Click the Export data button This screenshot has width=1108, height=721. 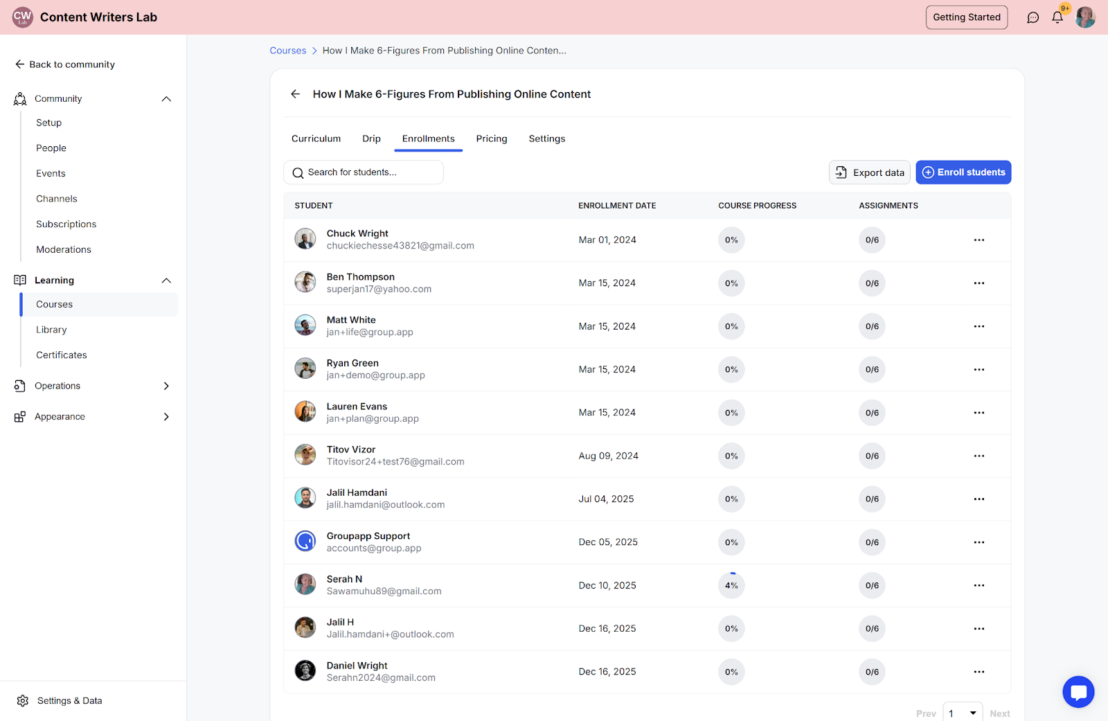tap(870, 172)
